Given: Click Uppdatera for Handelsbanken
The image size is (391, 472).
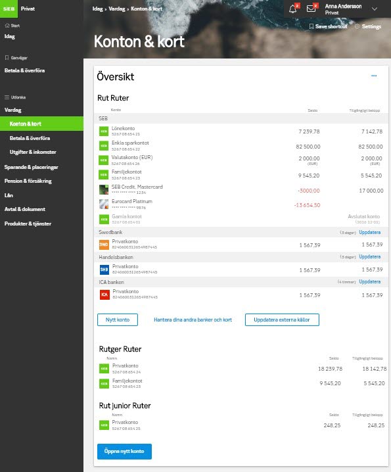Looking at the screenshot, I should (x=369, y=257).
